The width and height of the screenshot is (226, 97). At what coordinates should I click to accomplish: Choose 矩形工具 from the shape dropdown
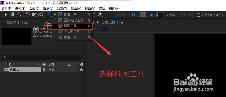[70, 14]
